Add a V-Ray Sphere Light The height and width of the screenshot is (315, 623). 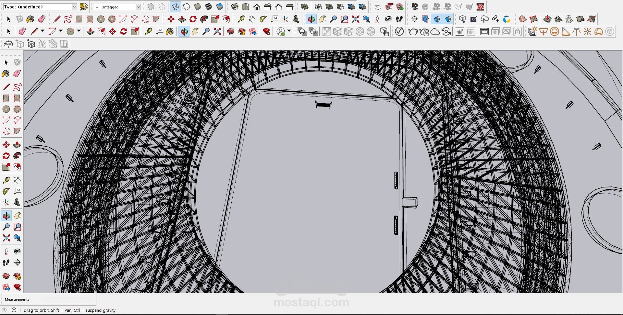tap(555, 31)
